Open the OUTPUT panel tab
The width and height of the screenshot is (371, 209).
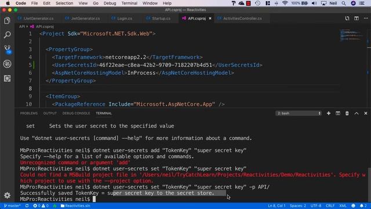(x=50, y=113)
